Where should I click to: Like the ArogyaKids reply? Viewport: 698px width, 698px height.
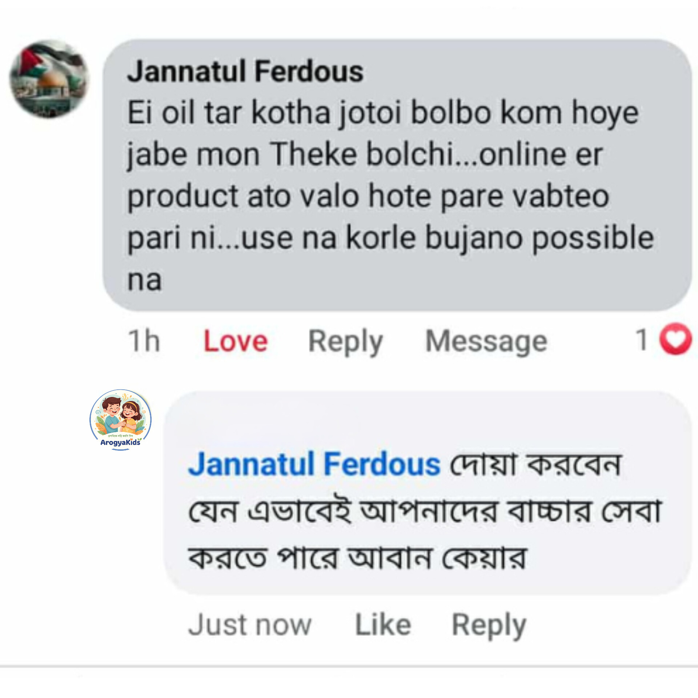pos(383,625)
